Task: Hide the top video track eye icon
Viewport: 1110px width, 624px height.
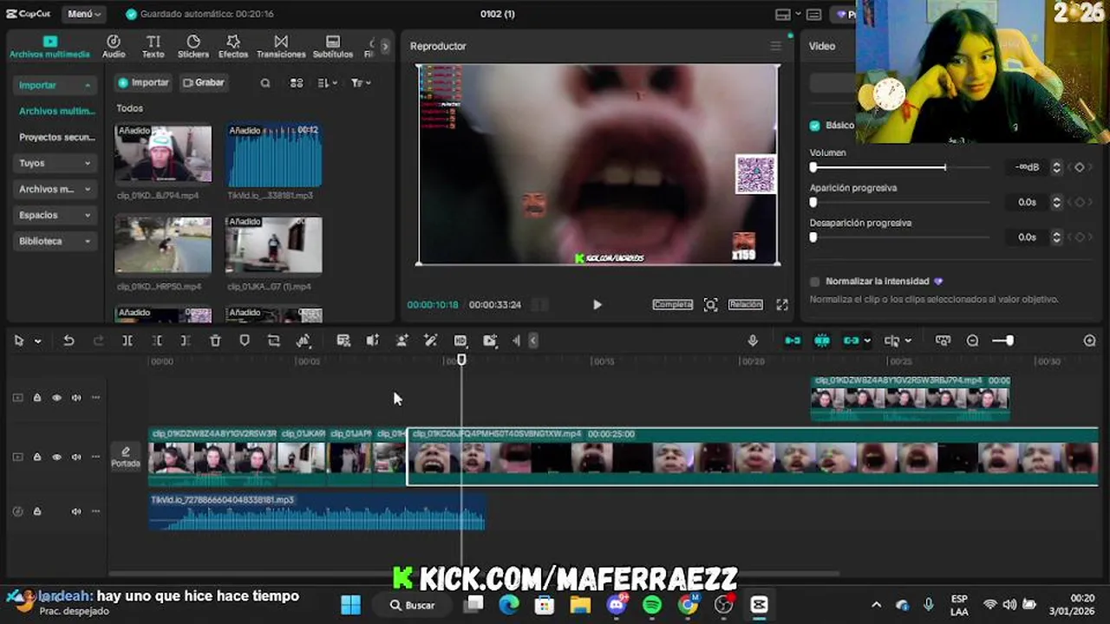Action: tap(56, 398)
